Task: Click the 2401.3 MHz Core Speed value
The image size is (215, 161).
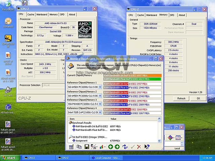Action: pos(45,64)
